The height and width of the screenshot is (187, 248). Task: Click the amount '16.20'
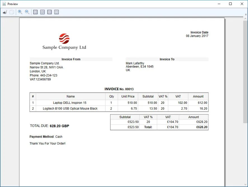(203, 109)
